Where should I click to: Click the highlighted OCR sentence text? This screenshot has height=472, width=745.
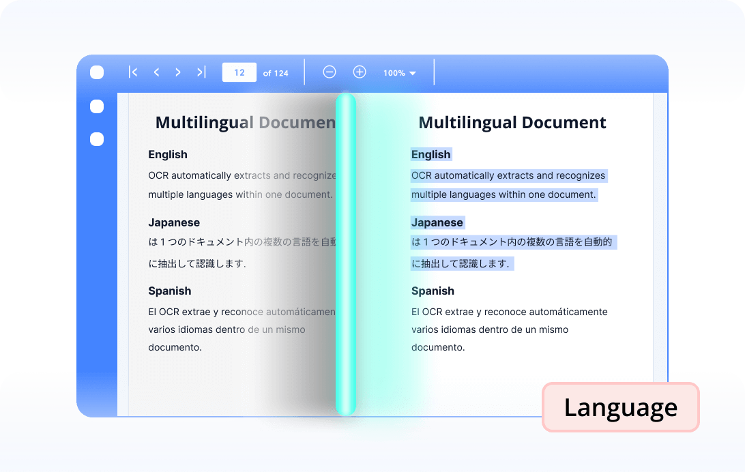tap(508, 175)
